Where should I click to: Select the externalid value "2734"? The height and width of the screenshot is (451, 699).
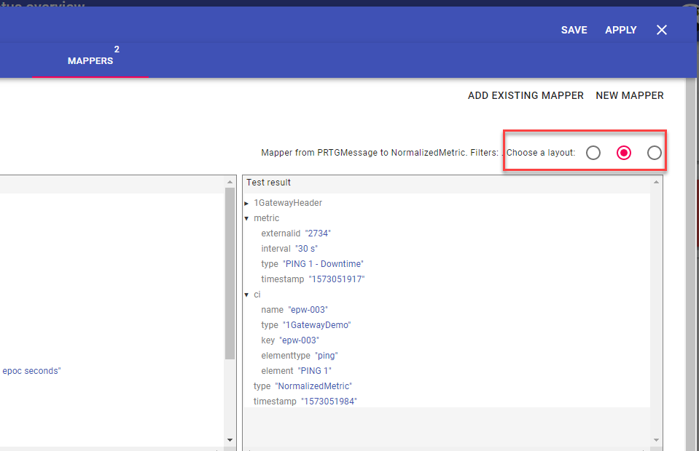click(x=318, y=234)
